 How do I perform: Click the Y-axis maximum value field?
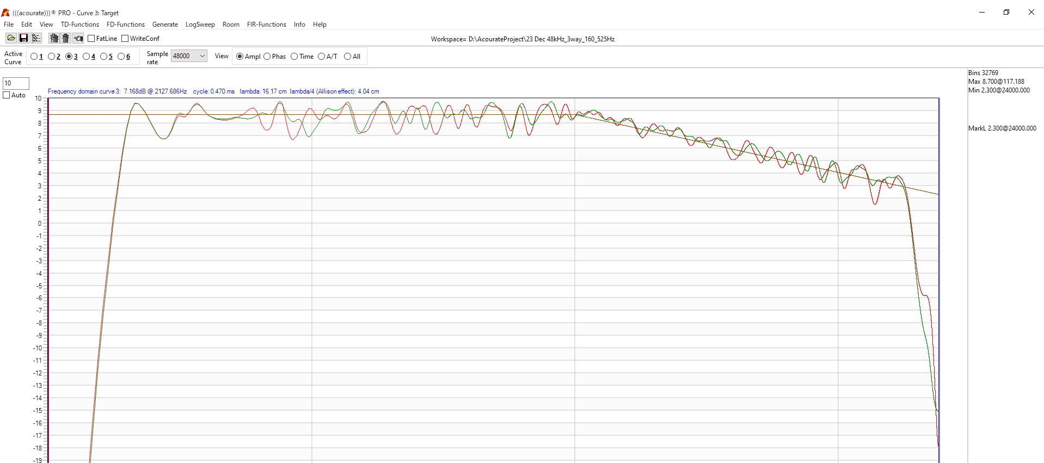pos(16,83)
